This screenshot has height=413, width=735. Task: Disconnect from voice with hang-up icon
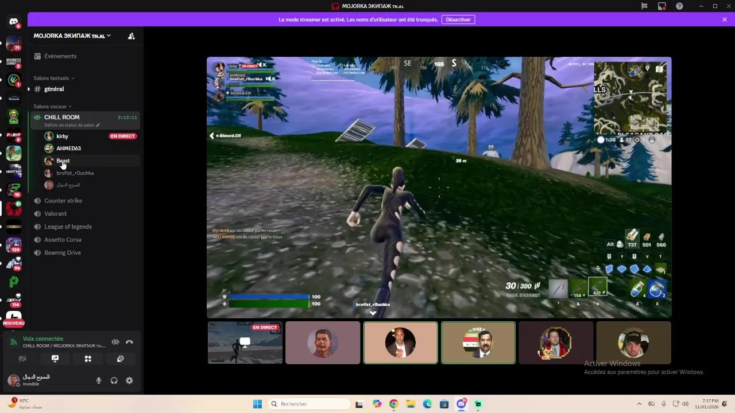click(129, 342)
